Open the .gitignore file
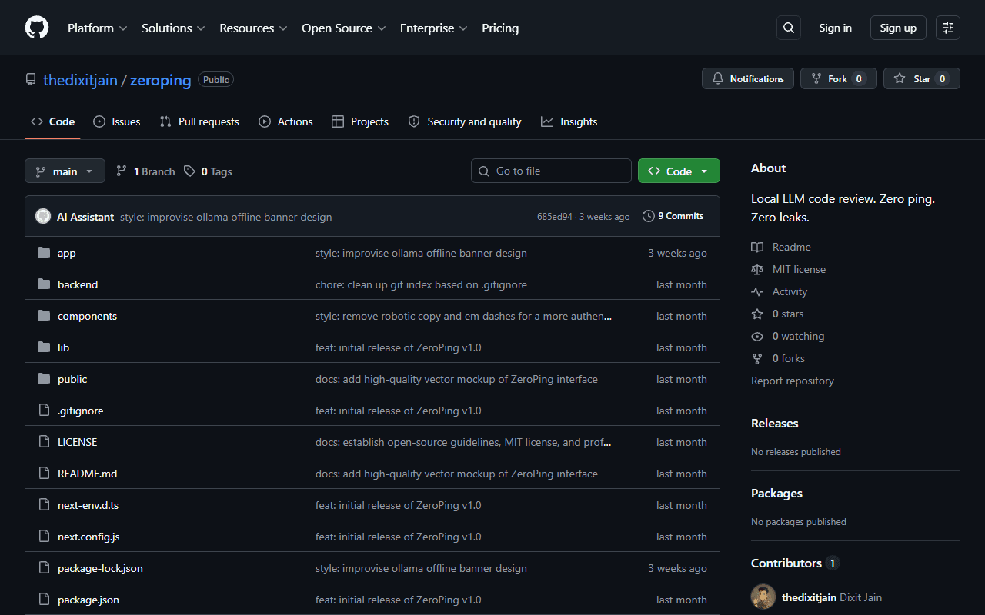The height and width of the screenshot is (615, 985). pyautogui.click(x=80, y=411)
